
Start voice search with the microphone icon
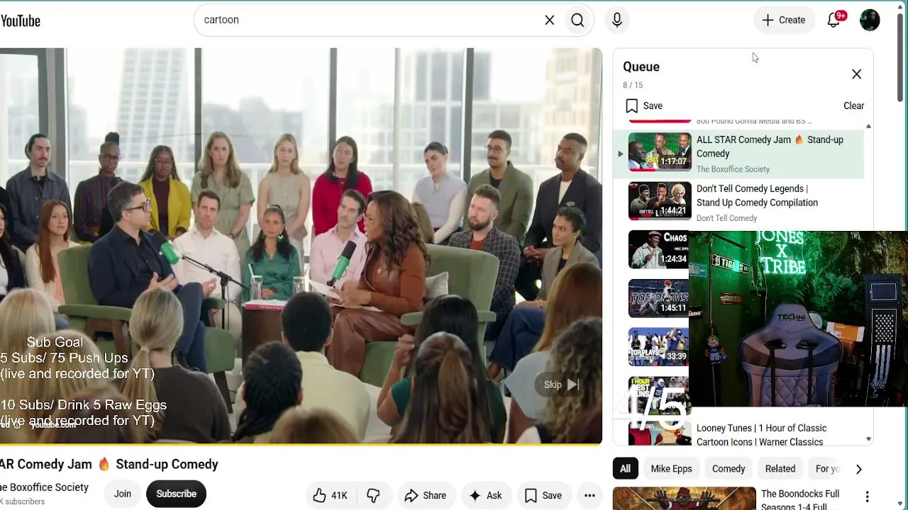[x=617, y=21]
